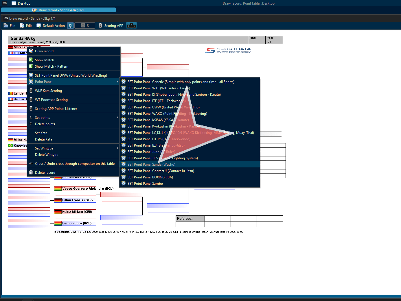Click the sigma icon next to Delete points

tap(31, 124)
